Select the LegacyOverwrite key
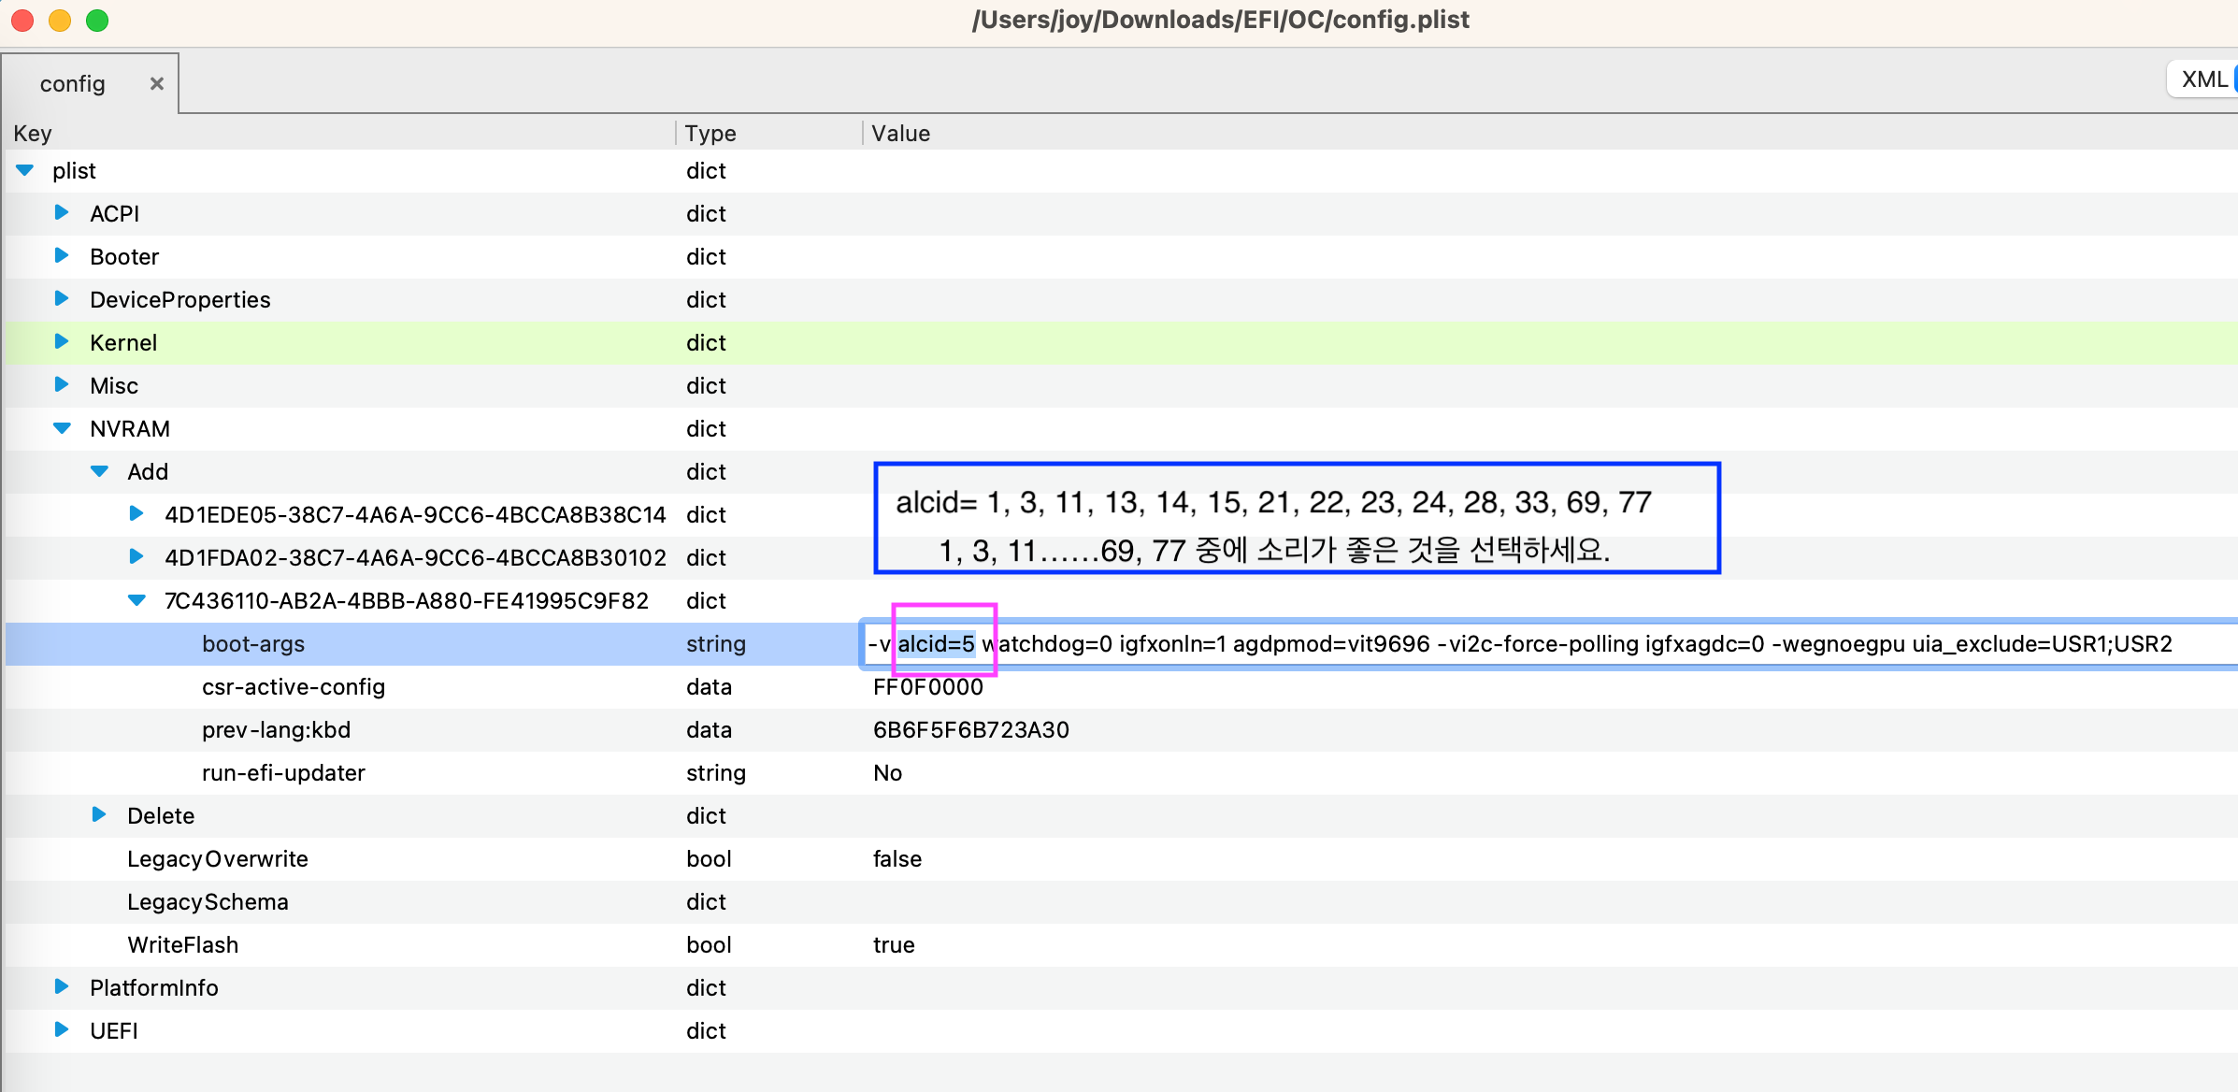Screen dimensions: 2238x1092 click(x=218, y=859)
